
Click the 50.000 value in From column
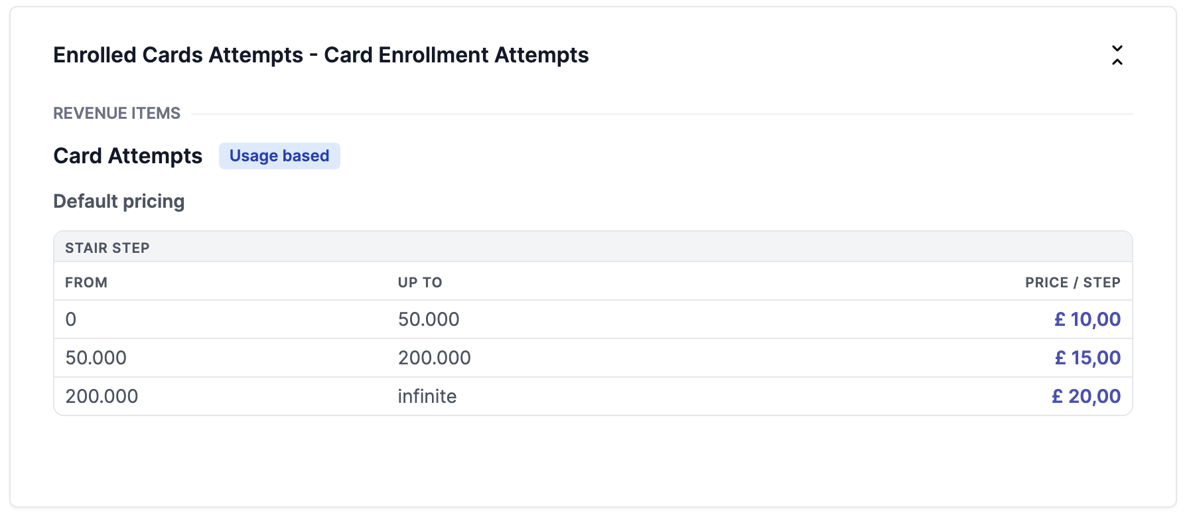(96, 358)
